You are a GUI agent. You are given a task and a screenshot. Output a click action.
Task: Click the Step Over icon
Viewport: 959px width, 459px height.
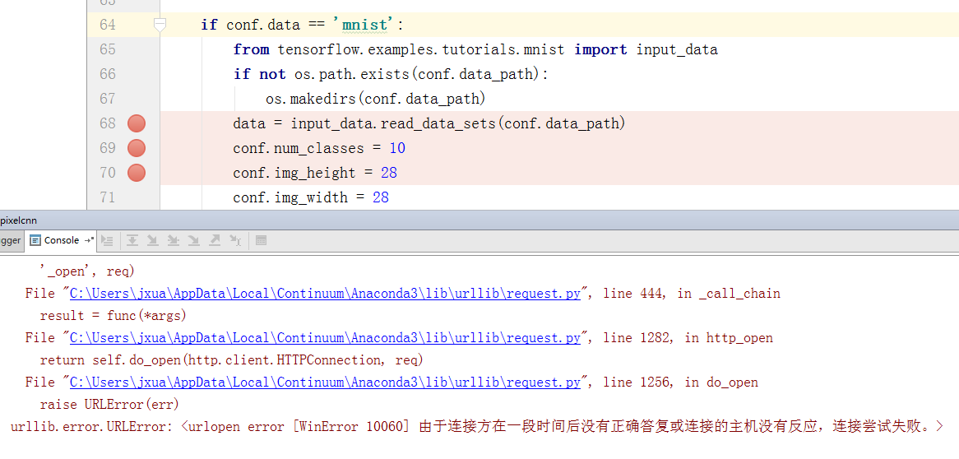pos(132,240)
